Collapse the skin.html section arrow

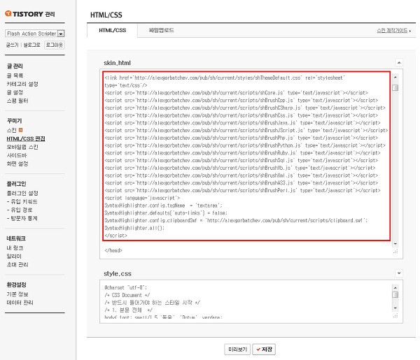(399, 63)
